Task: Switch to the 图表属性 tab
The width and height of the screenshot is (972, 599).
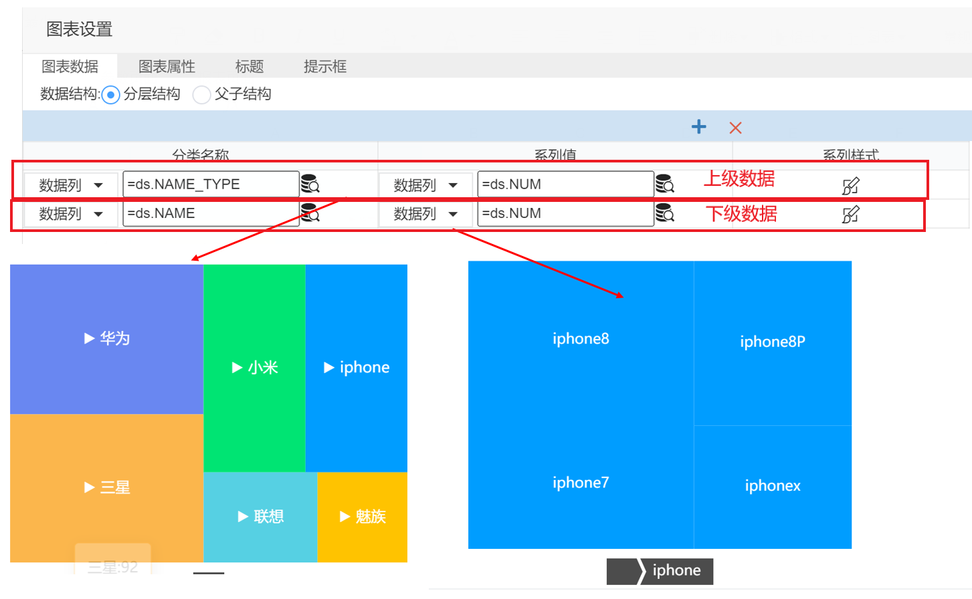Action: coord(167,66)
